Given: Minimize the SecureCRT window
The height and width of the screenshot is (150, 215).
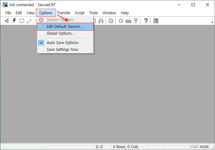Looking at the screenshot, I should click(x=179, y=5).
